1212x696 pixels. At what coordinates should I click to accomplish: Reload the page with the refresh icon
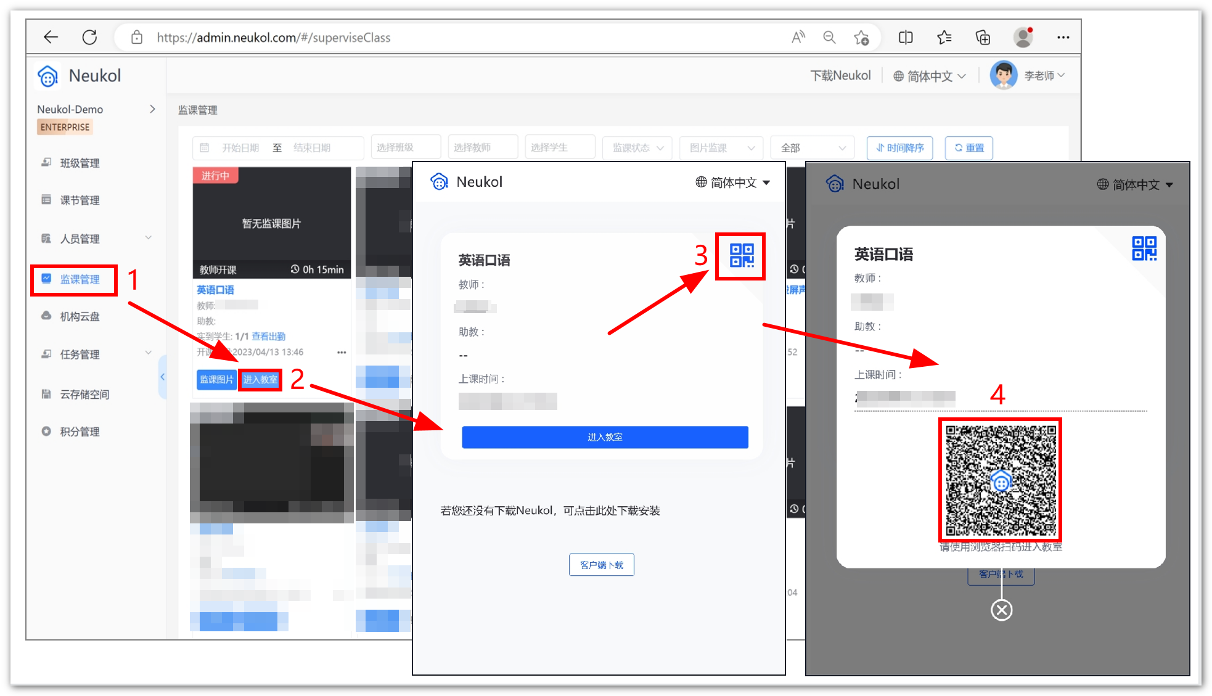90,38
